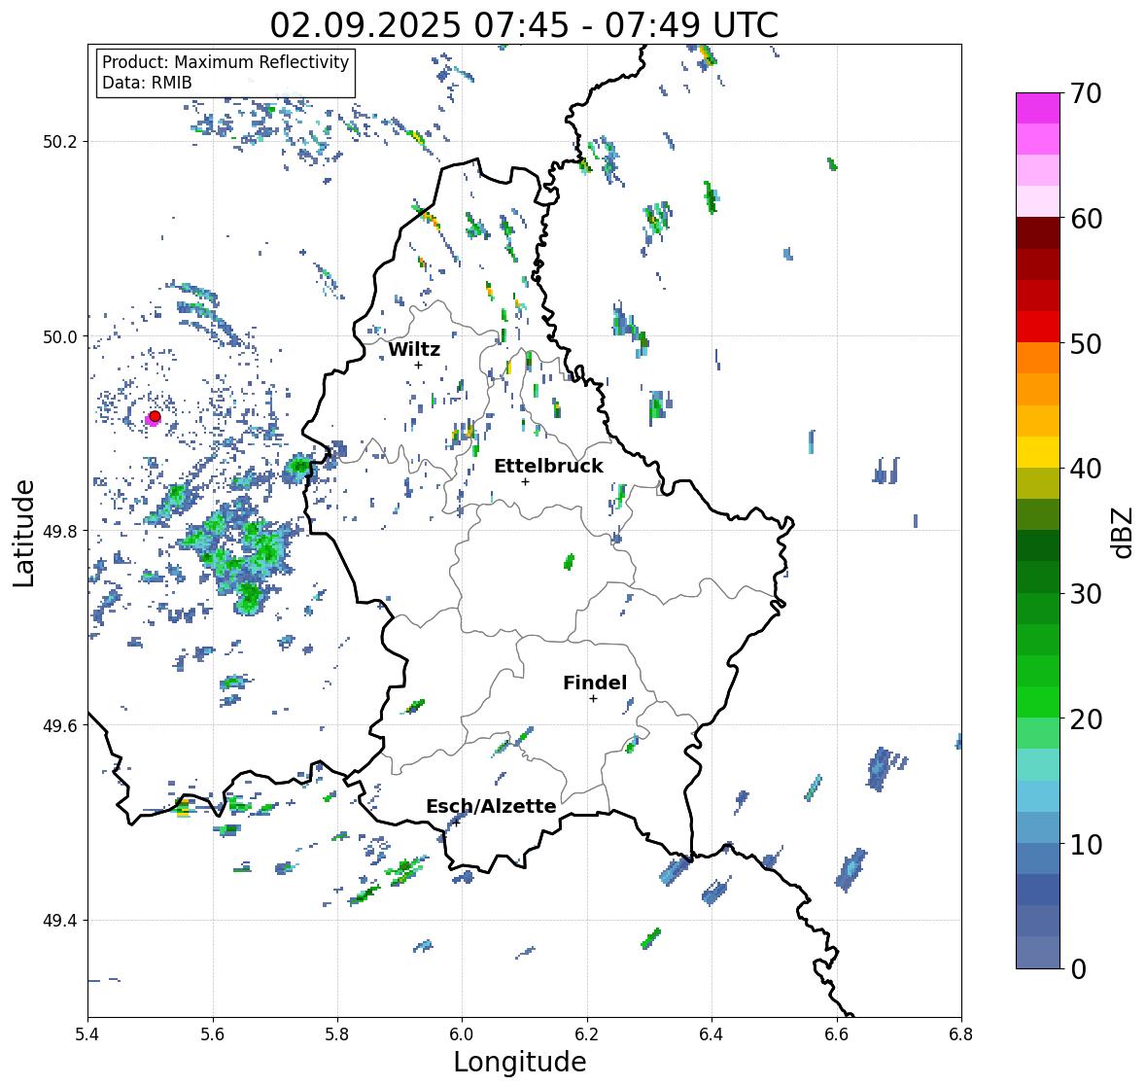Click the 40 tick on the colorbar
This screenshot has width=1146, height=1086.
1086,469
